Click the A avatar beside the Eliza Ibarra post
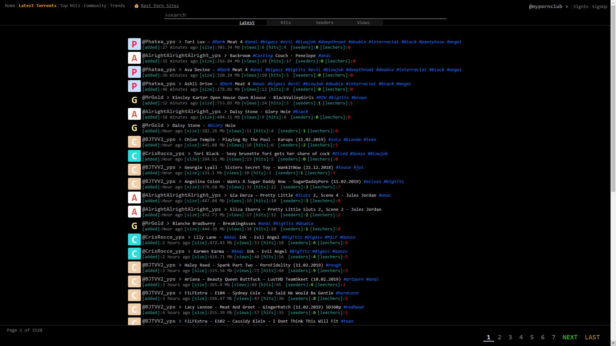The width and height of the screenshot is (616, 346). pos(134,212)
